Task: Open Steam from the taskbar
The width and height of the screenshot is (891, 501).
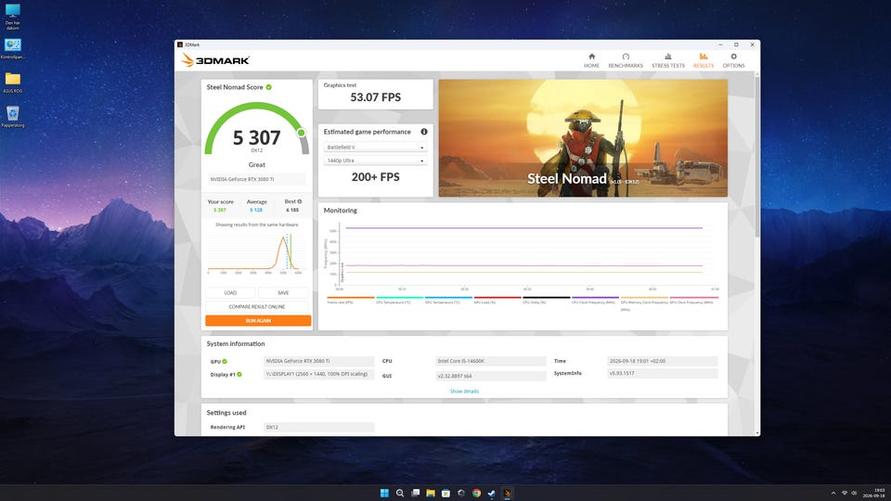Action: (492, 493)
